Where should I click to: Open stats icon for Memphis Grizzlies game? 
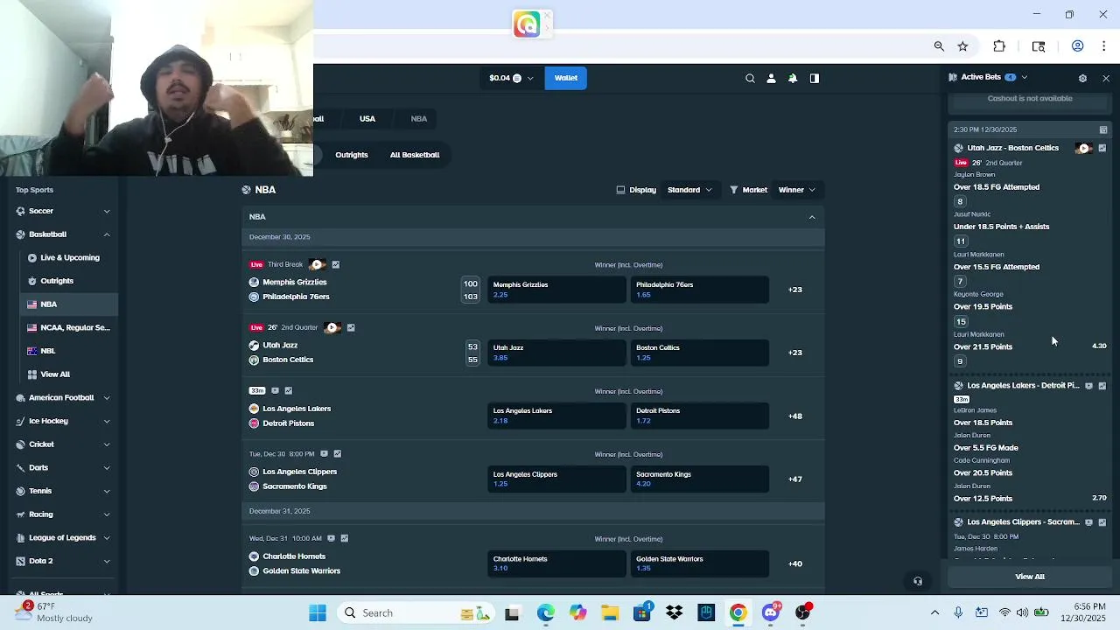tap(336, 264)
